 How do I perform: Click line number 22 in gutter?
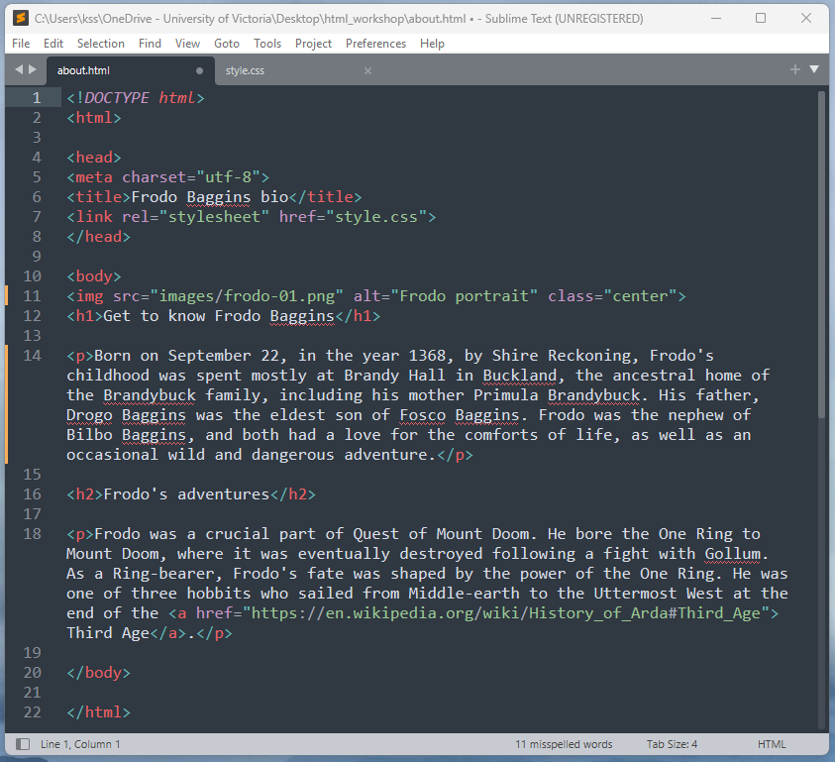click(32, 711)
